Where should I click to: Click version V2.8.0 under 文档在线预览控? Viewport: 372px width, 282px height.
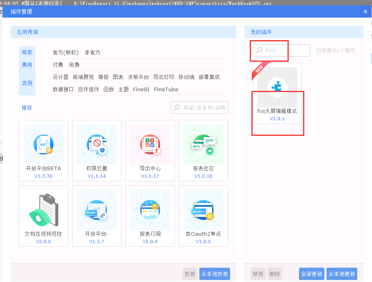pyautogui.click(x=43, y=241)
